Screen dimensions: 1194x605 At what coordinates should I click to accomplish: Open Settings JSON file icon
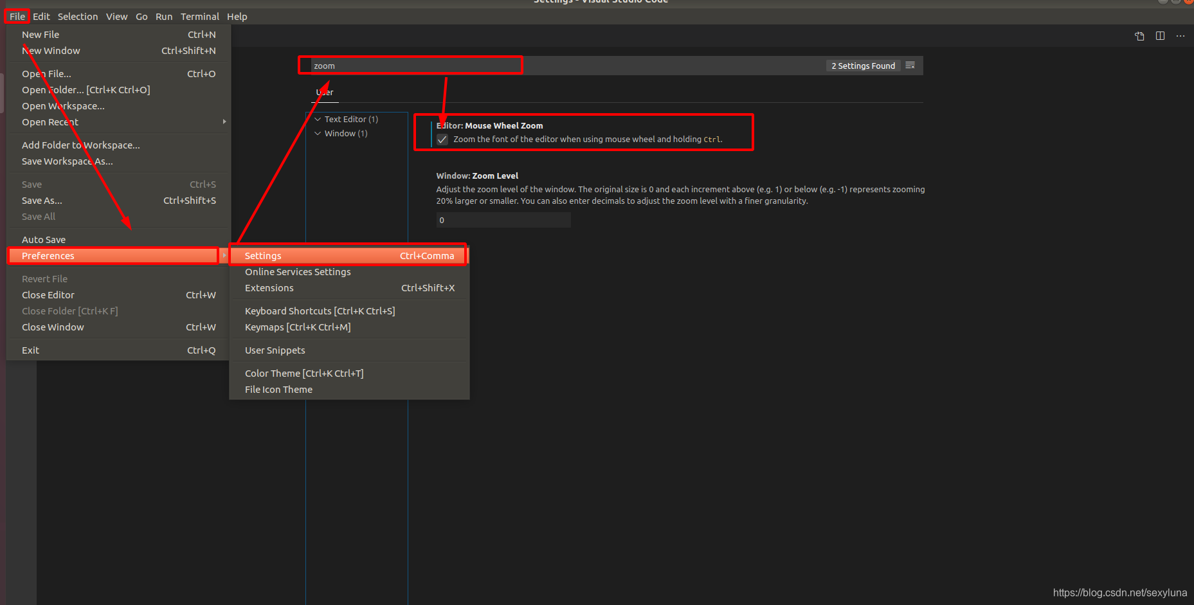(x=1139, y=36)
